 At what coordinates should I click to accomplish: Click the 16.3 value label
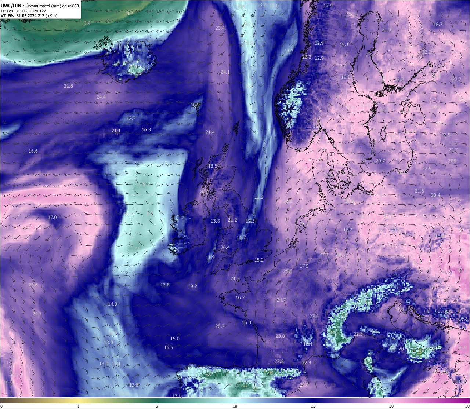(x=146, y=129)
